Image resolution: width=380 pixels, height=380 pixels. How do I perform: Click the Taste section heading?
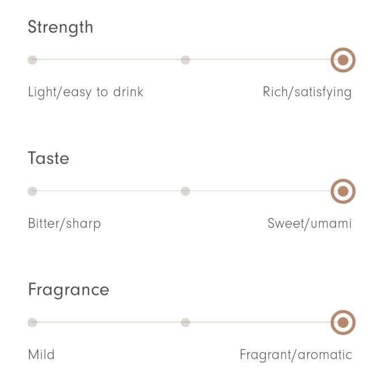[x=48, y=158]
